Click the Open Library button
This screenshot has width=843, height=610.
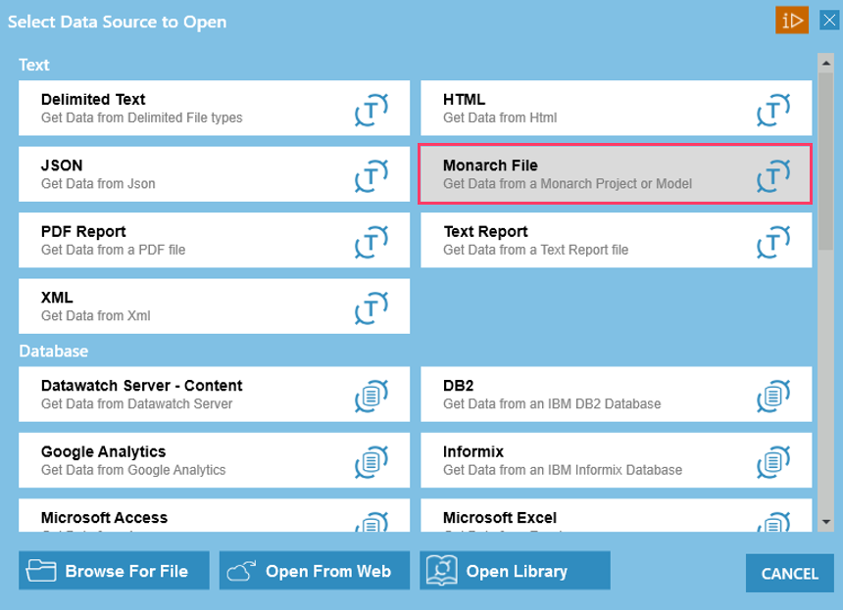[515, 570]
